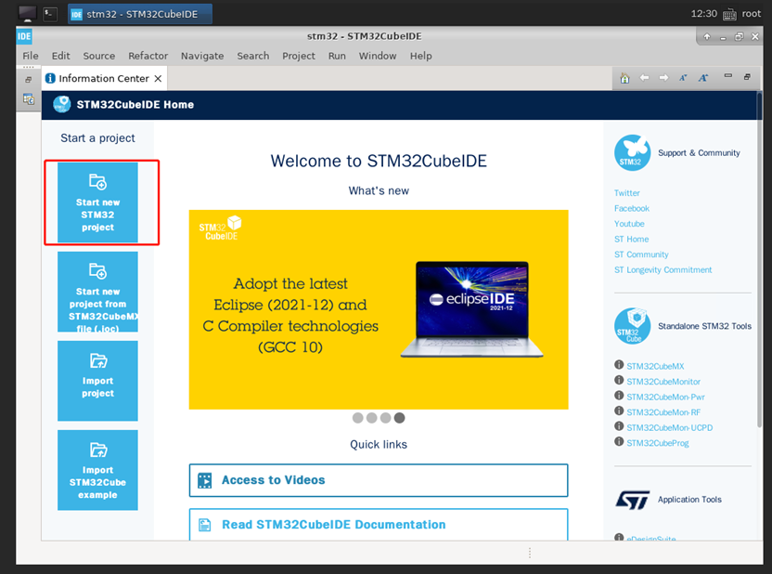
Task: Open the Access to Videos quick link
Action: click(379, 480)
